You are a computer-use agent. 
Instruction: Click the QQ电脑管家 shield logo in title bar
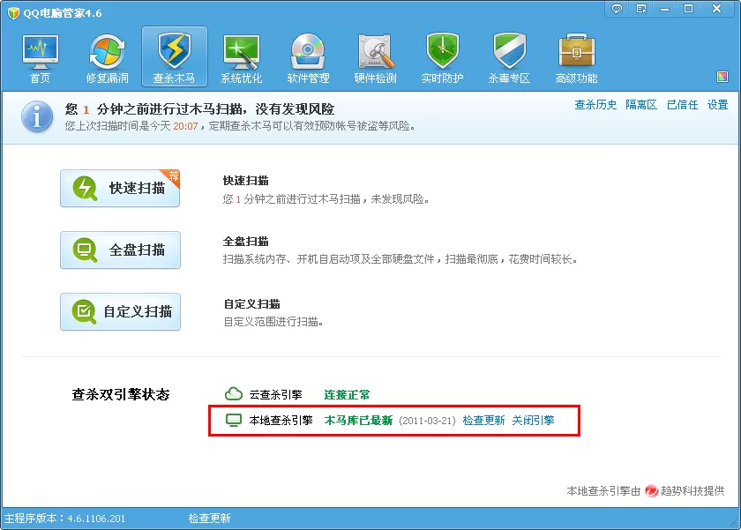click(x=14, y=13)
